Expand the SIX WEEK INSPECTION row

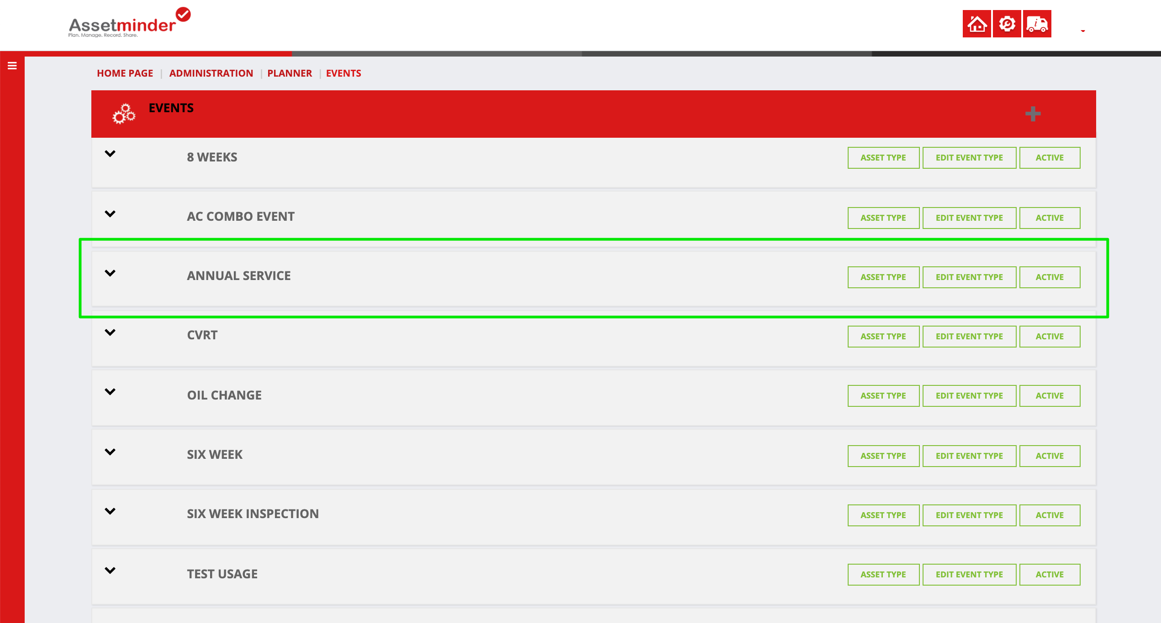pos(110,511)
